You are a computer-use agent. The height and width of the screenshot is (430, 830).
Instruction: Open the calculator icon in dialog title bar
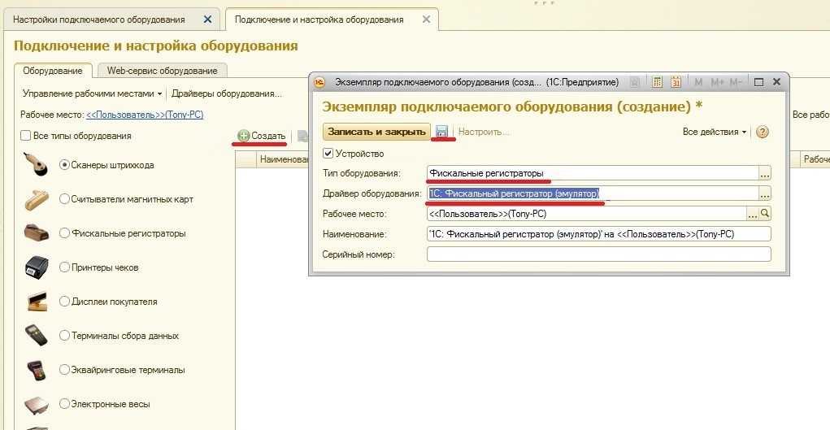click(658, 82)
